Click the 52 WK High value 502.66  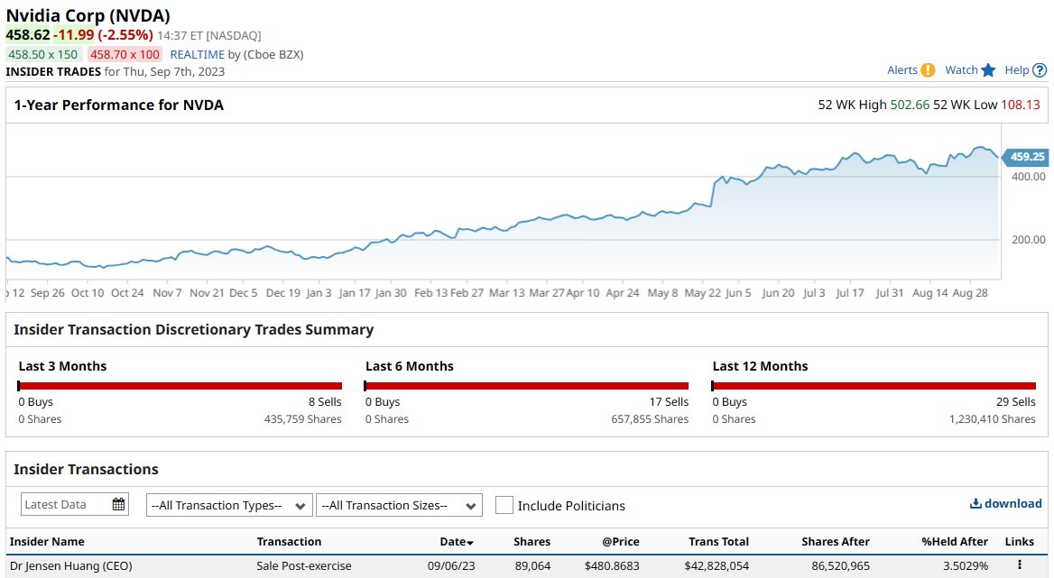point(910,105)
